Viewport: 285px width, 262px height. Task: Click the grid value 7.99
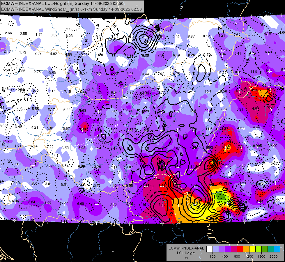(x=114, y=167)
